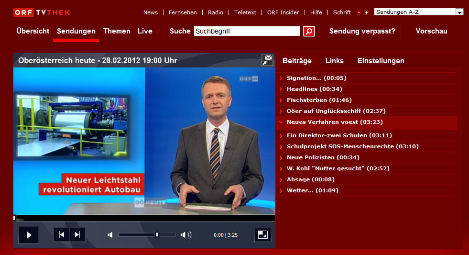The height and width of the screenshot is (255, 469).
Task: Mute with the small speaker icon
Action: pyautogui.click(x=110, y=235)
